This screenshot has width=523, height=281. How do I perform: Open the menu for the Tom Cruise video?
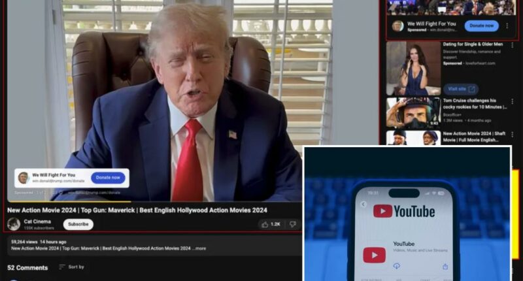point(513,101)
